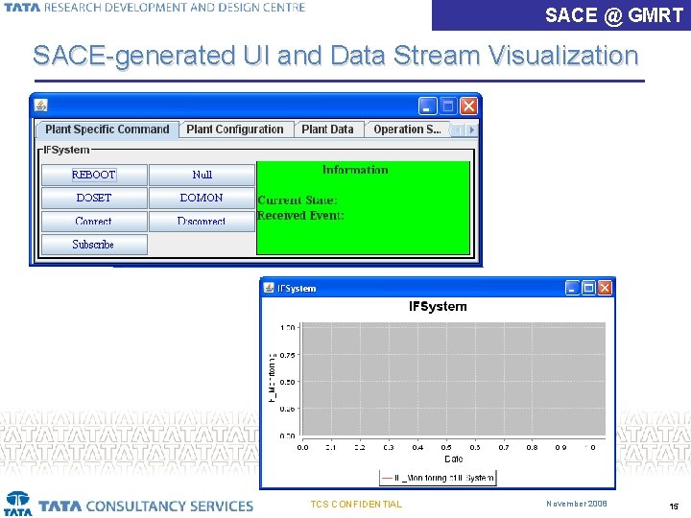
Task: Click the Tata Consultancy Services logo
Action: [130, 505]
